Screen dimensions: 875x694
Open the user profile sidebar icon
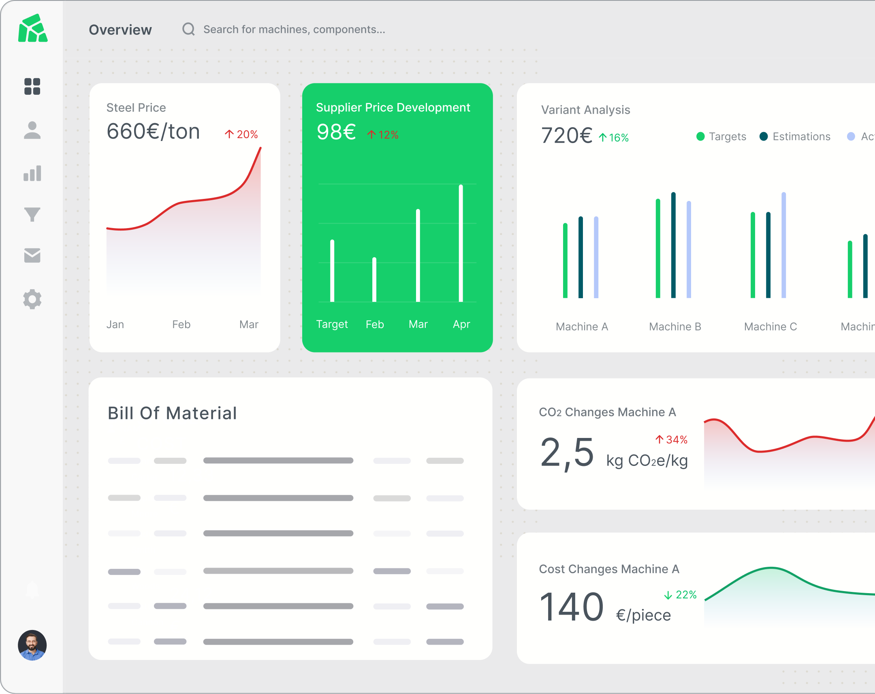click(32, 130)
